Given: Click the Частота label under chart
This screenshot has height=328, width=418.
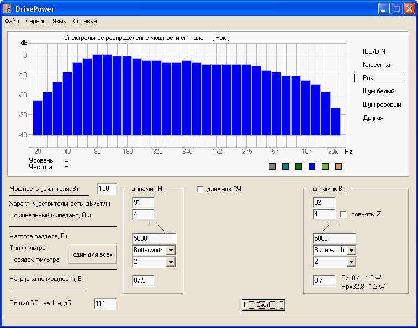Looking at the screenshot, I should click(x=40, y=167).
